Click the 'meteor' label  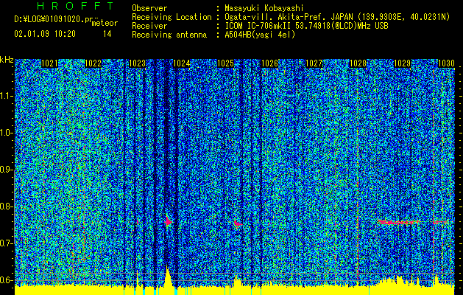(x=105, y=23)
